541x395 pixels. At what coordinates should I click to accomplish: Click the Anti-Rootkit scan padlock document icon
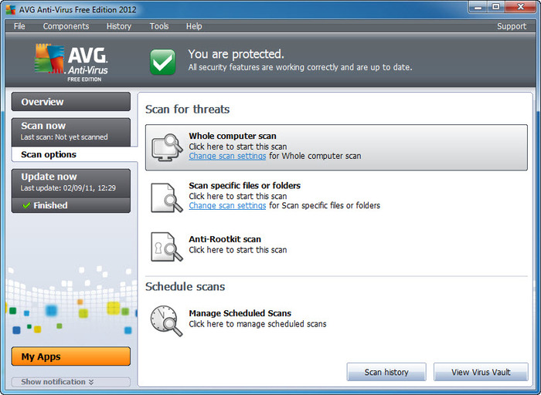(167, 248)
